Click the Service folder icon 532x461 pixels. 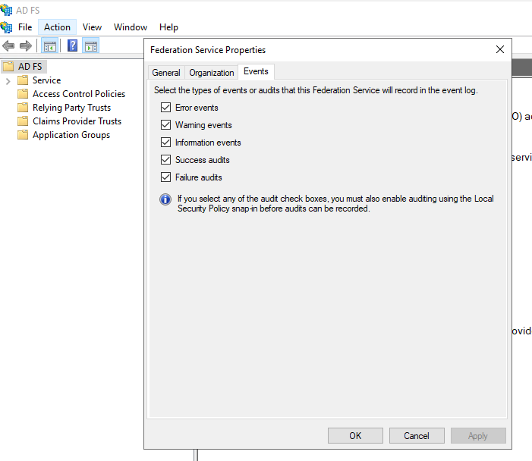(x=23, y=80)
